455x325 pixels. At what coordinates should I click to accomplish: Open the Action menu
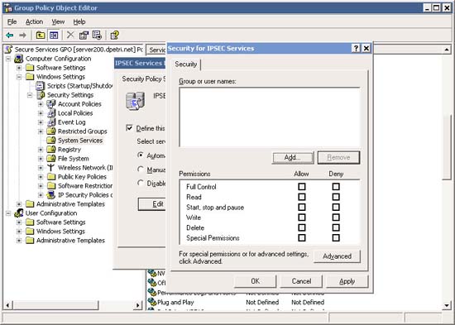34,22
